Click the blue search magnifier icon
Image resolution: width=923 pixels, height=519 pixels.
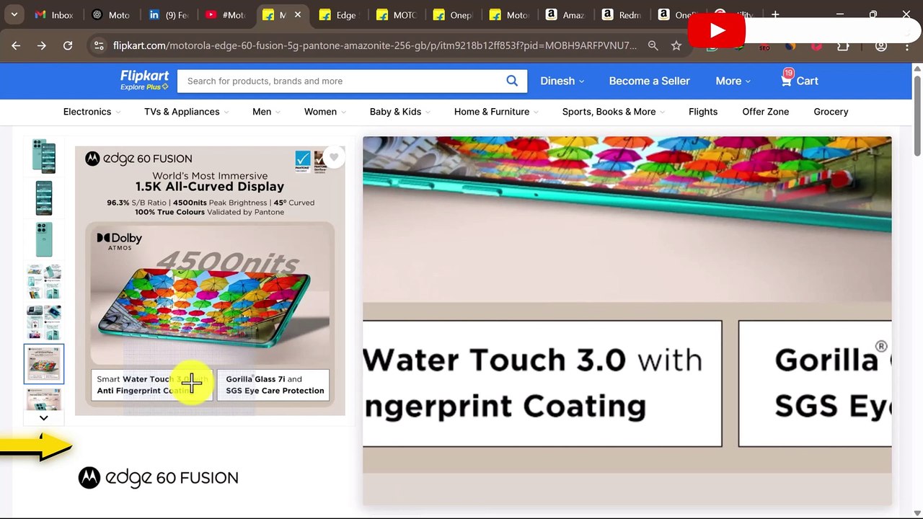click(512, 81)
